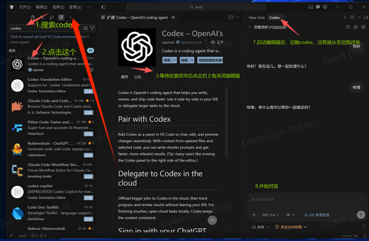The width and height of the screenshot is (369, 241).
Task: Open the GPT-5.4 model dropdown
Action: pyautogui.click(x=271, y=215)
